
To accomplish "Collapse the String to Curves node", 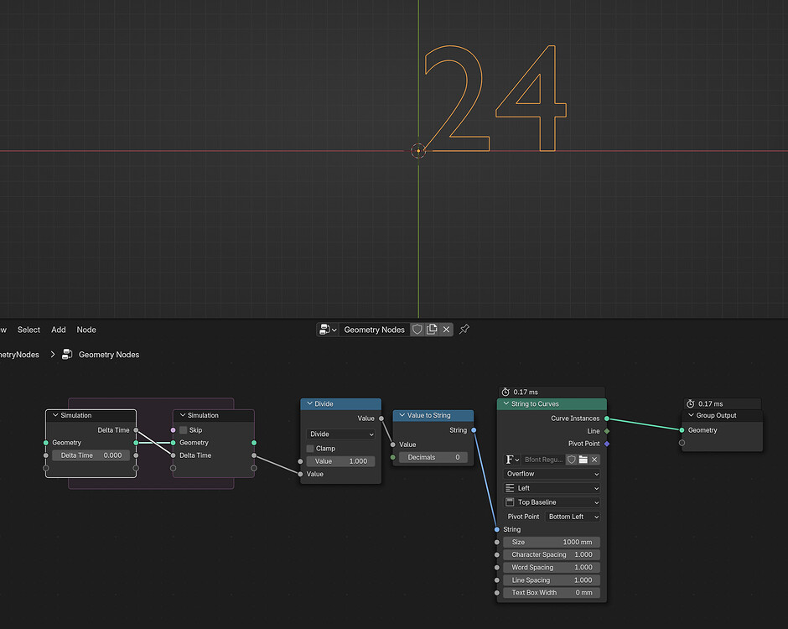I will point(506,403).
